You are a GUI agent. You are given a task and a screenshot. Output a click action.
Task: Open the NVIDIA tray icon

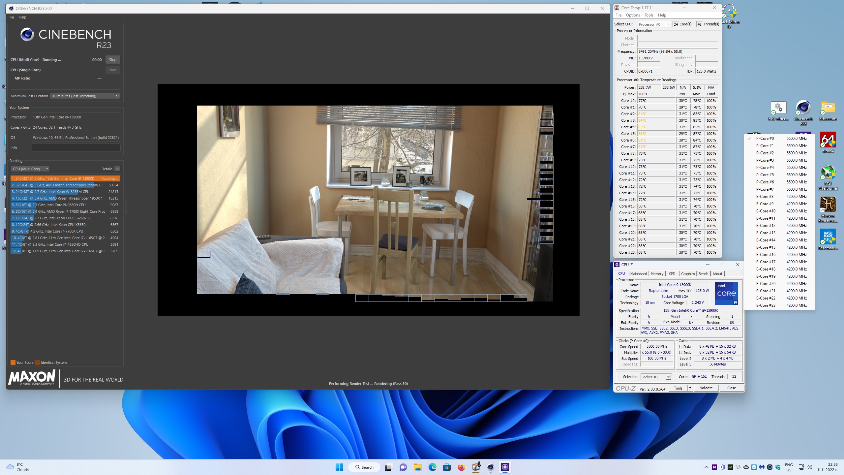[x=730, y=467]
